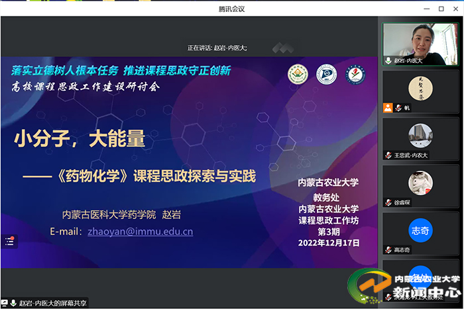This screenshot has height=309, width=464.
Task: Close the 腾讯会议 window
Action: coord(456,9)
